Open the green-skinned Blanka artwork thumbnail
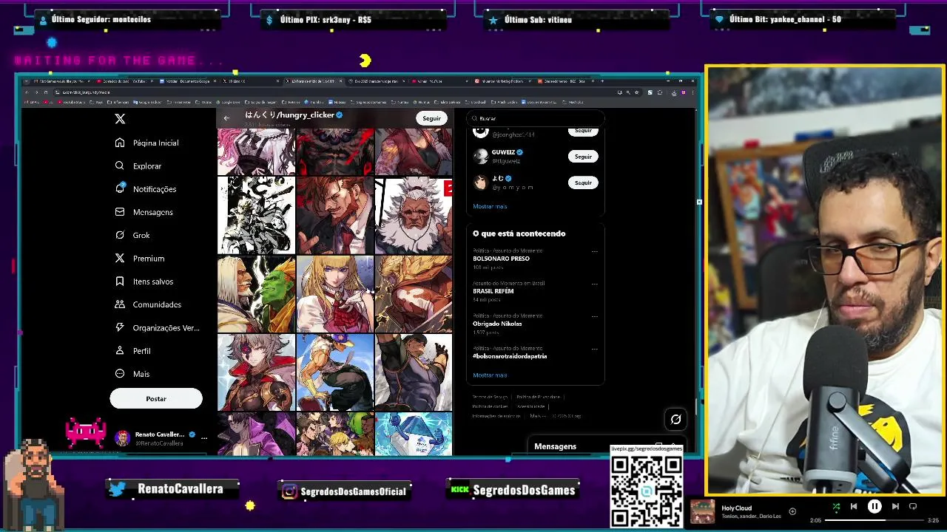The height and width of the screenshot is (532, 947). coord(256,294)
